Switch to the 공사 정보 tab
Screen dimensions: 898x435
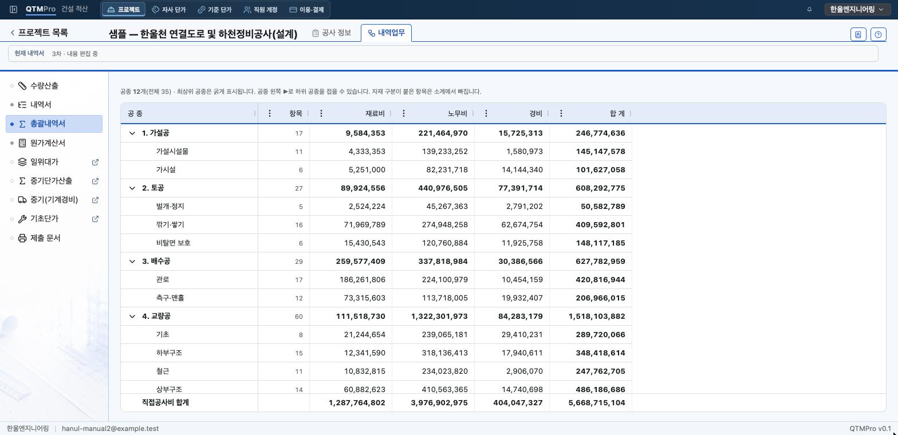pos(332,33)
